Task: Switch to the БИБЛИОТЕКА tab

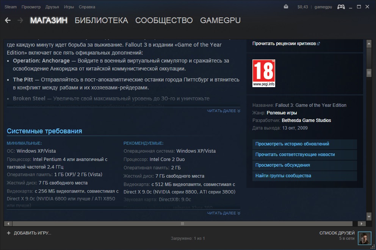Action: [101, 20]
